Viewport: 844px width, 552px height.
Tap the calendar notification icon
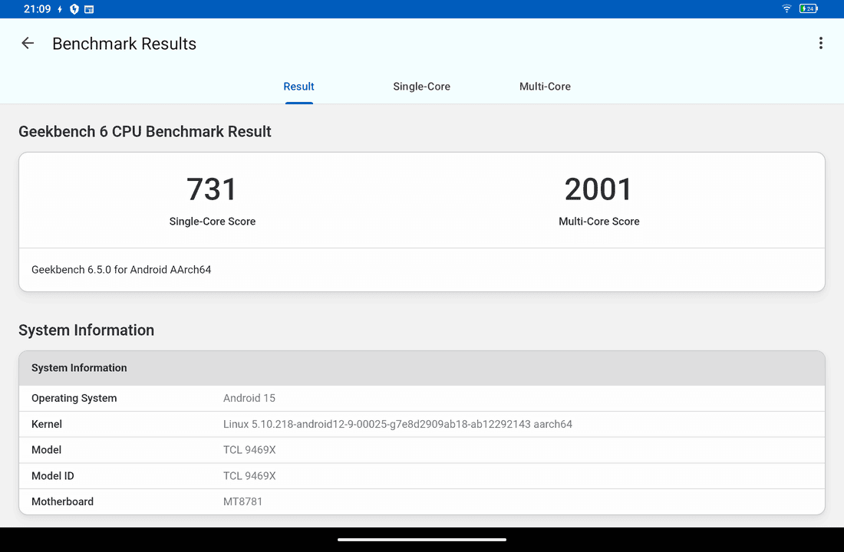point(89,9)
